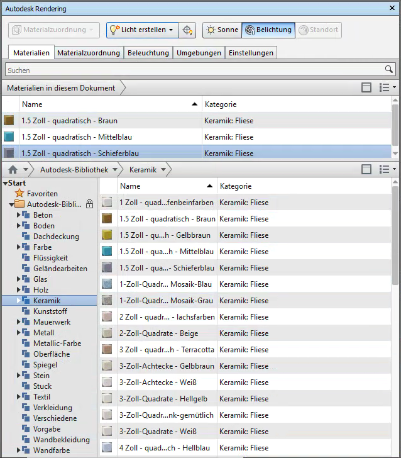Open Keramik breadcrumb dropdown arrow
The image size is (401, 458).
[163, 169]
